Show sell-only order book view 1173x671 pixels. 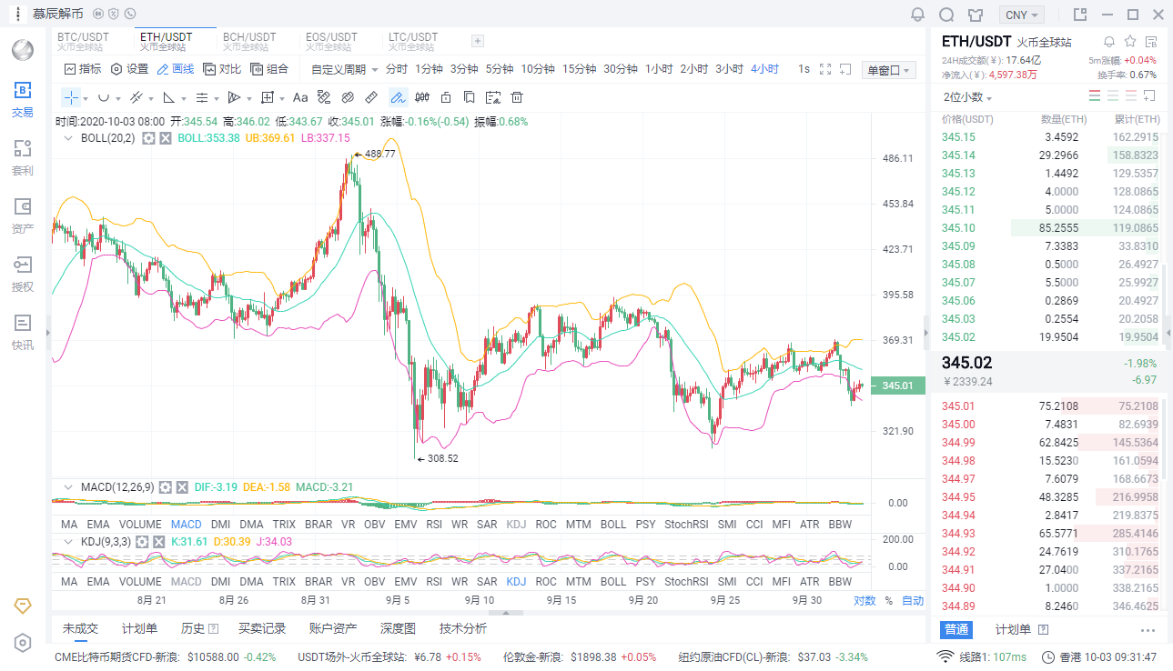(x=1131, y=96)
